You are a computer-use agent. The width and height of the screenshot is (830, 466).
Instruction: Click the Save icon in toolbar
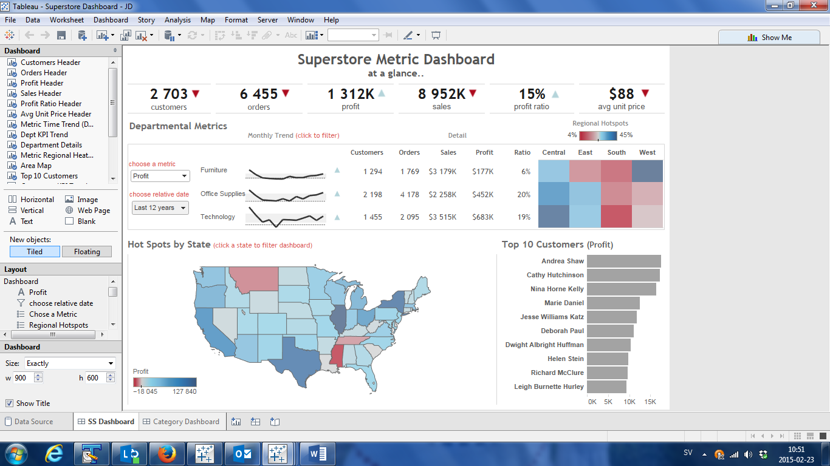[61, 35]
